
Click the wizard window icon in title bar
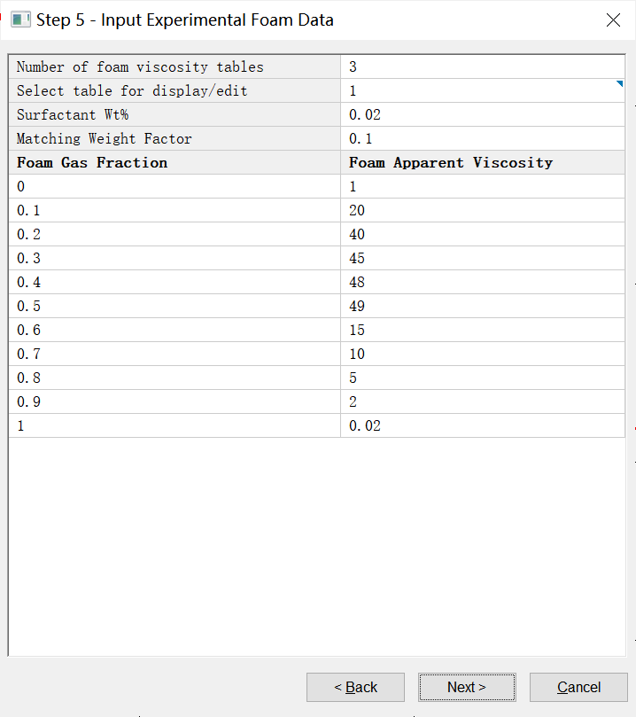coord(20,19)
